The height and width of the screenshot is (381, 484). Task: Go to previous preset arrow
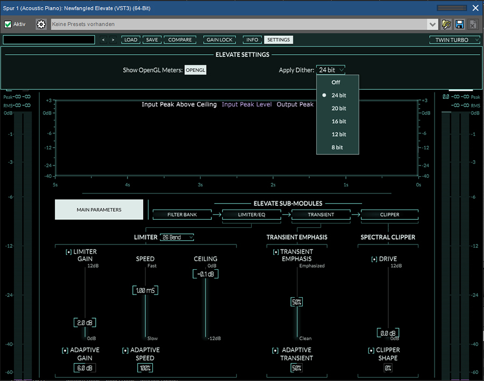click(x=103, y=40)
